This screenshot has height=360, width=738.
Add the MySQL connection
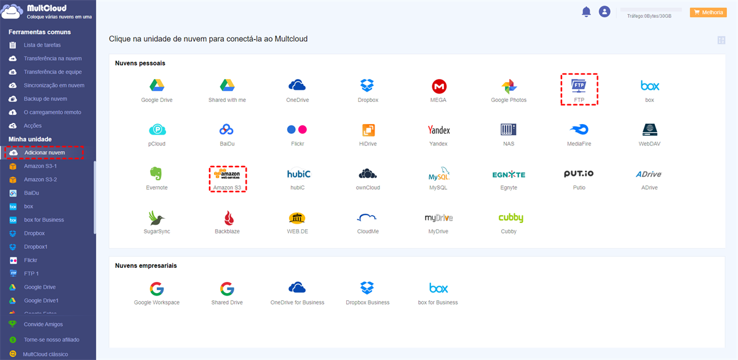438,174
